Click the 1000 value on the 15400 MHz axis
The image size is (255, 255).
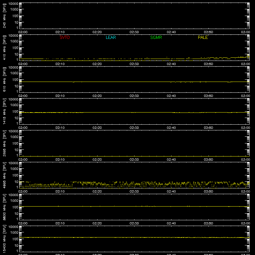14,232
